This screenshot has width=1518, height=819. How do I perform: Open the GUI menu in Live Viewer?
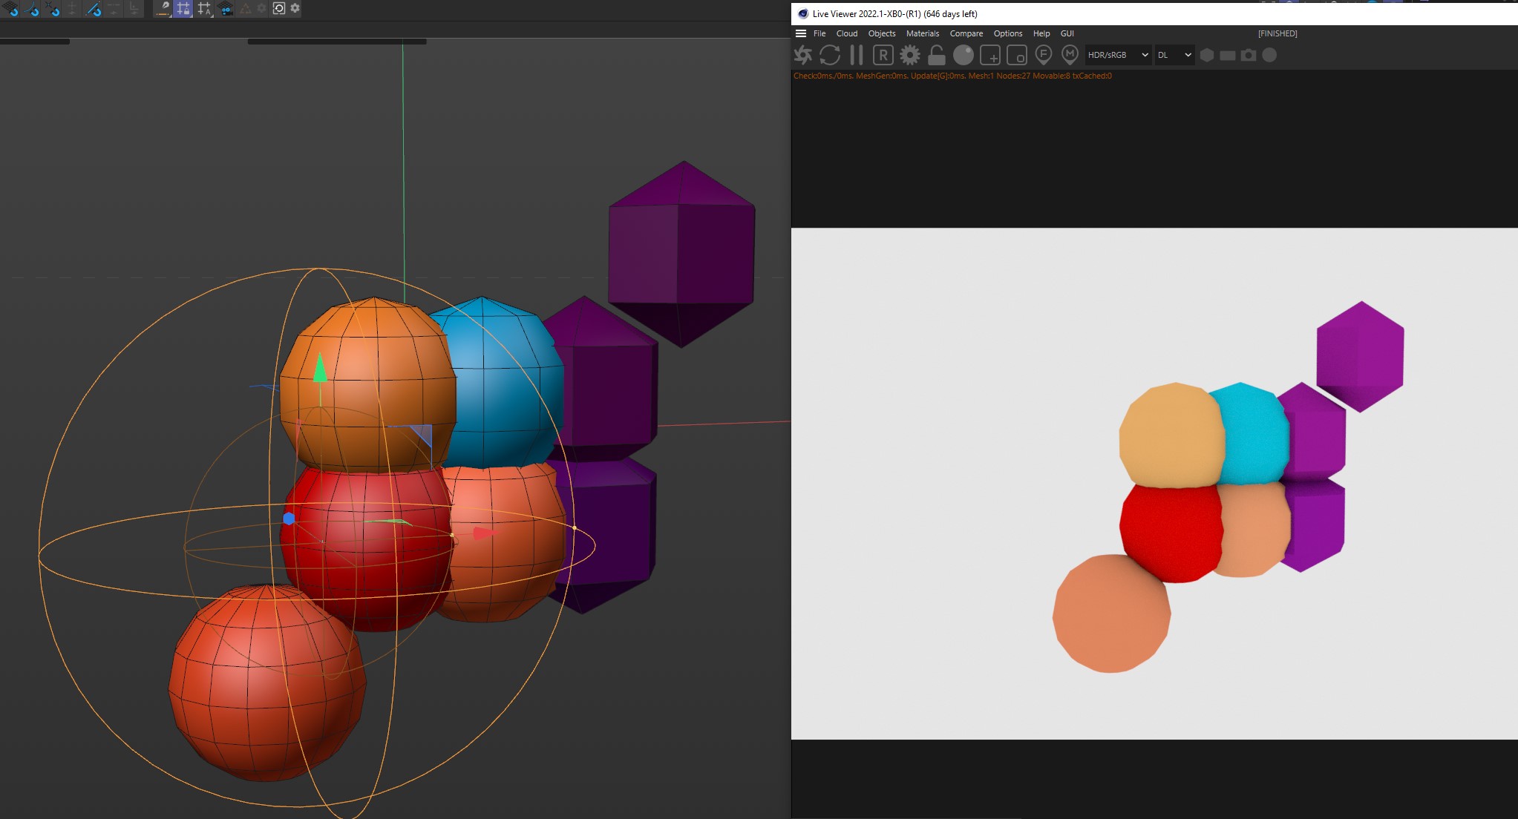click(x=1067, y=33)
